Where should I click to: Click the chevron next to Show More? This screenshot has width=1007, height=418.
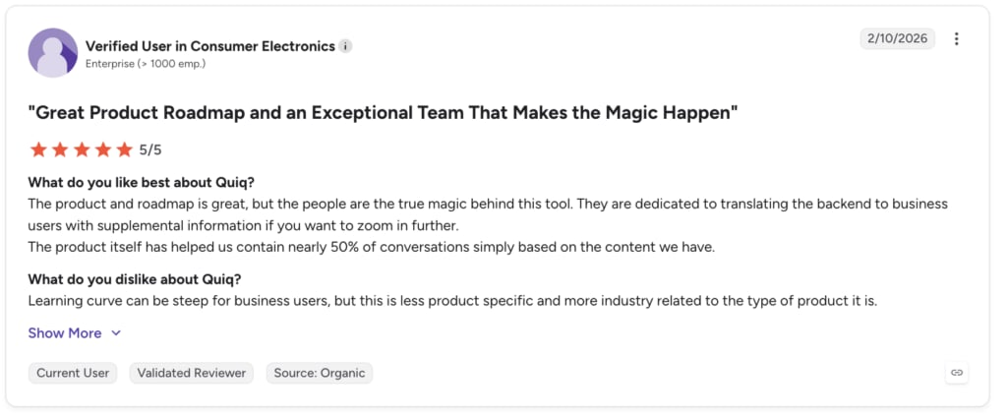[116, 333]
